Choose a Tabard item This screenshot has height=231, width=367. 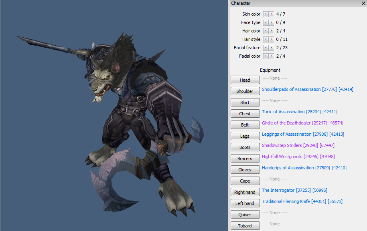click(x=245, y=226)
